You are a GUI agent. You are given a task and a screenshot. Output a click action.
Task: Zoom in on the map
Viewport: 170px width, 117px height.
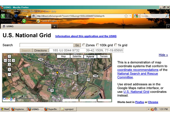click(x=9, y=70)
